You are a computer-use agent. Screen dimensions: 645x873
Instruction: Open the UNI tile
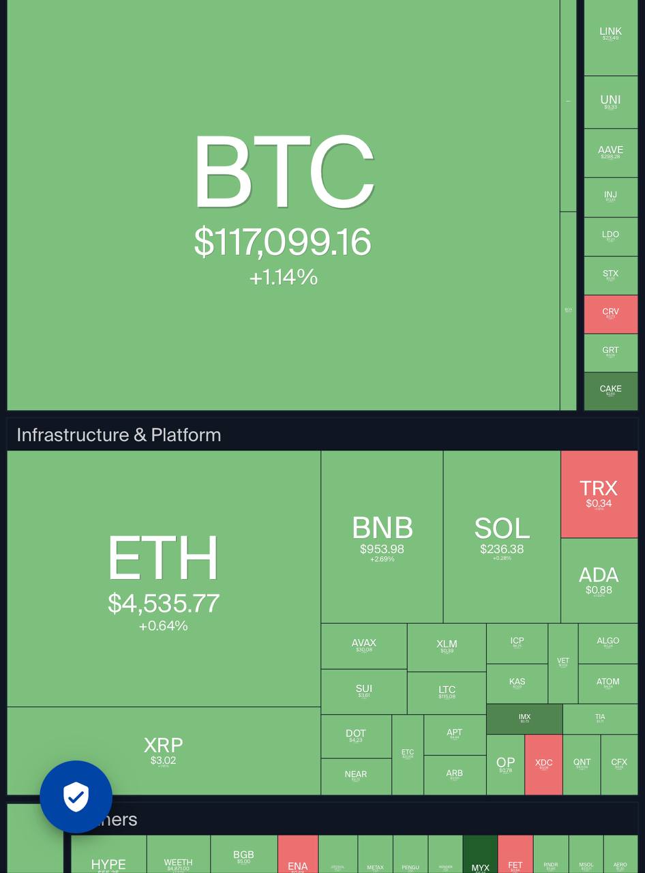(x=611, y=102)
